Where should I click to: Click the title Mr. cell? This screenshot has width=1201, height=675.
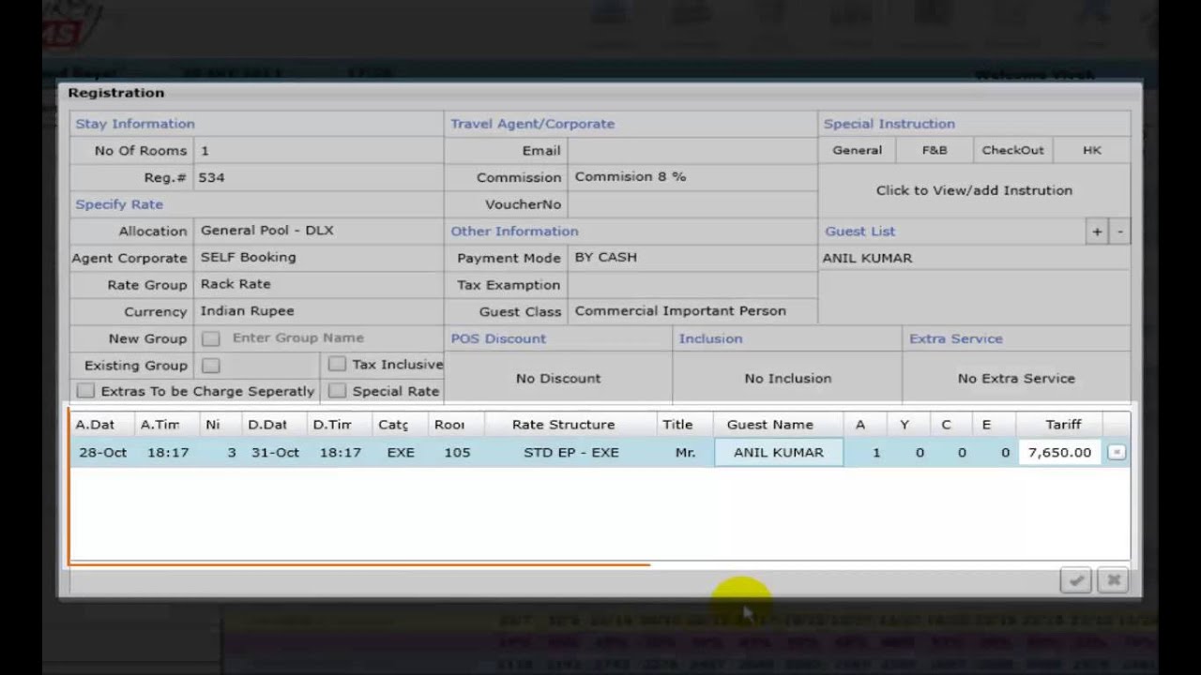(x=685, y=453)
